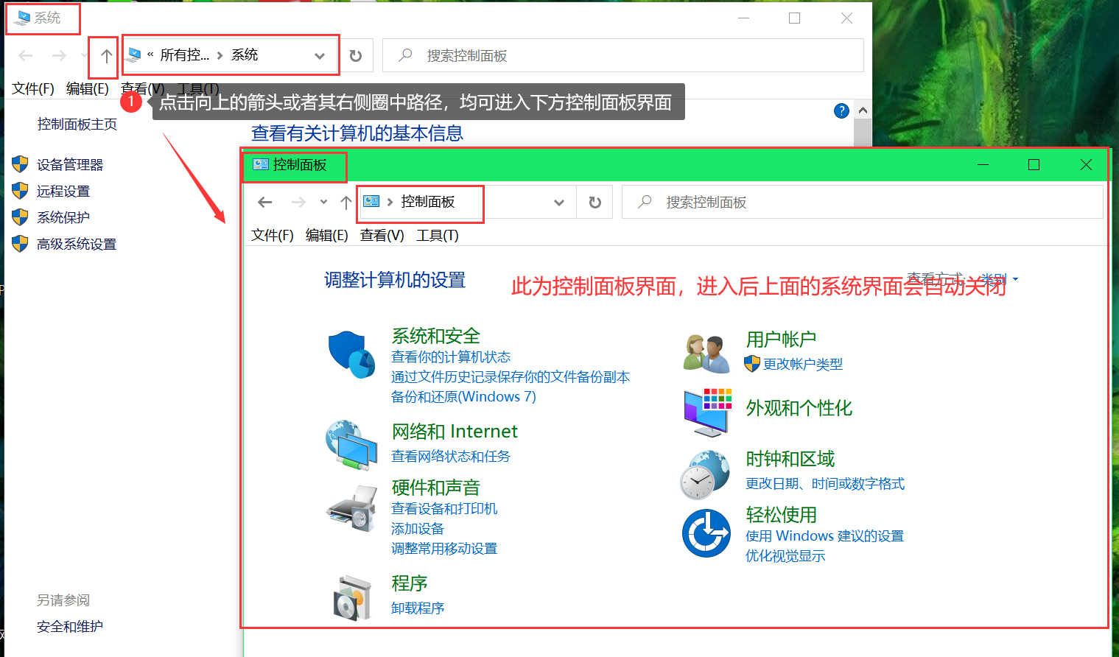Click the Programs disc icon

tap(352, 598)
